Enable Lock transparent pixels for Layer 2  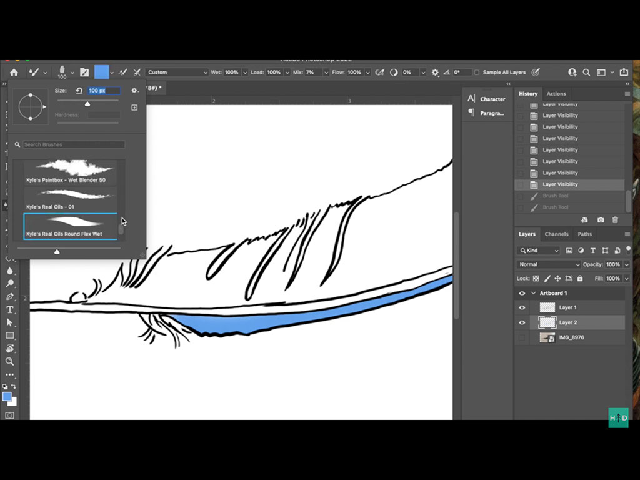tap(537, 278)
